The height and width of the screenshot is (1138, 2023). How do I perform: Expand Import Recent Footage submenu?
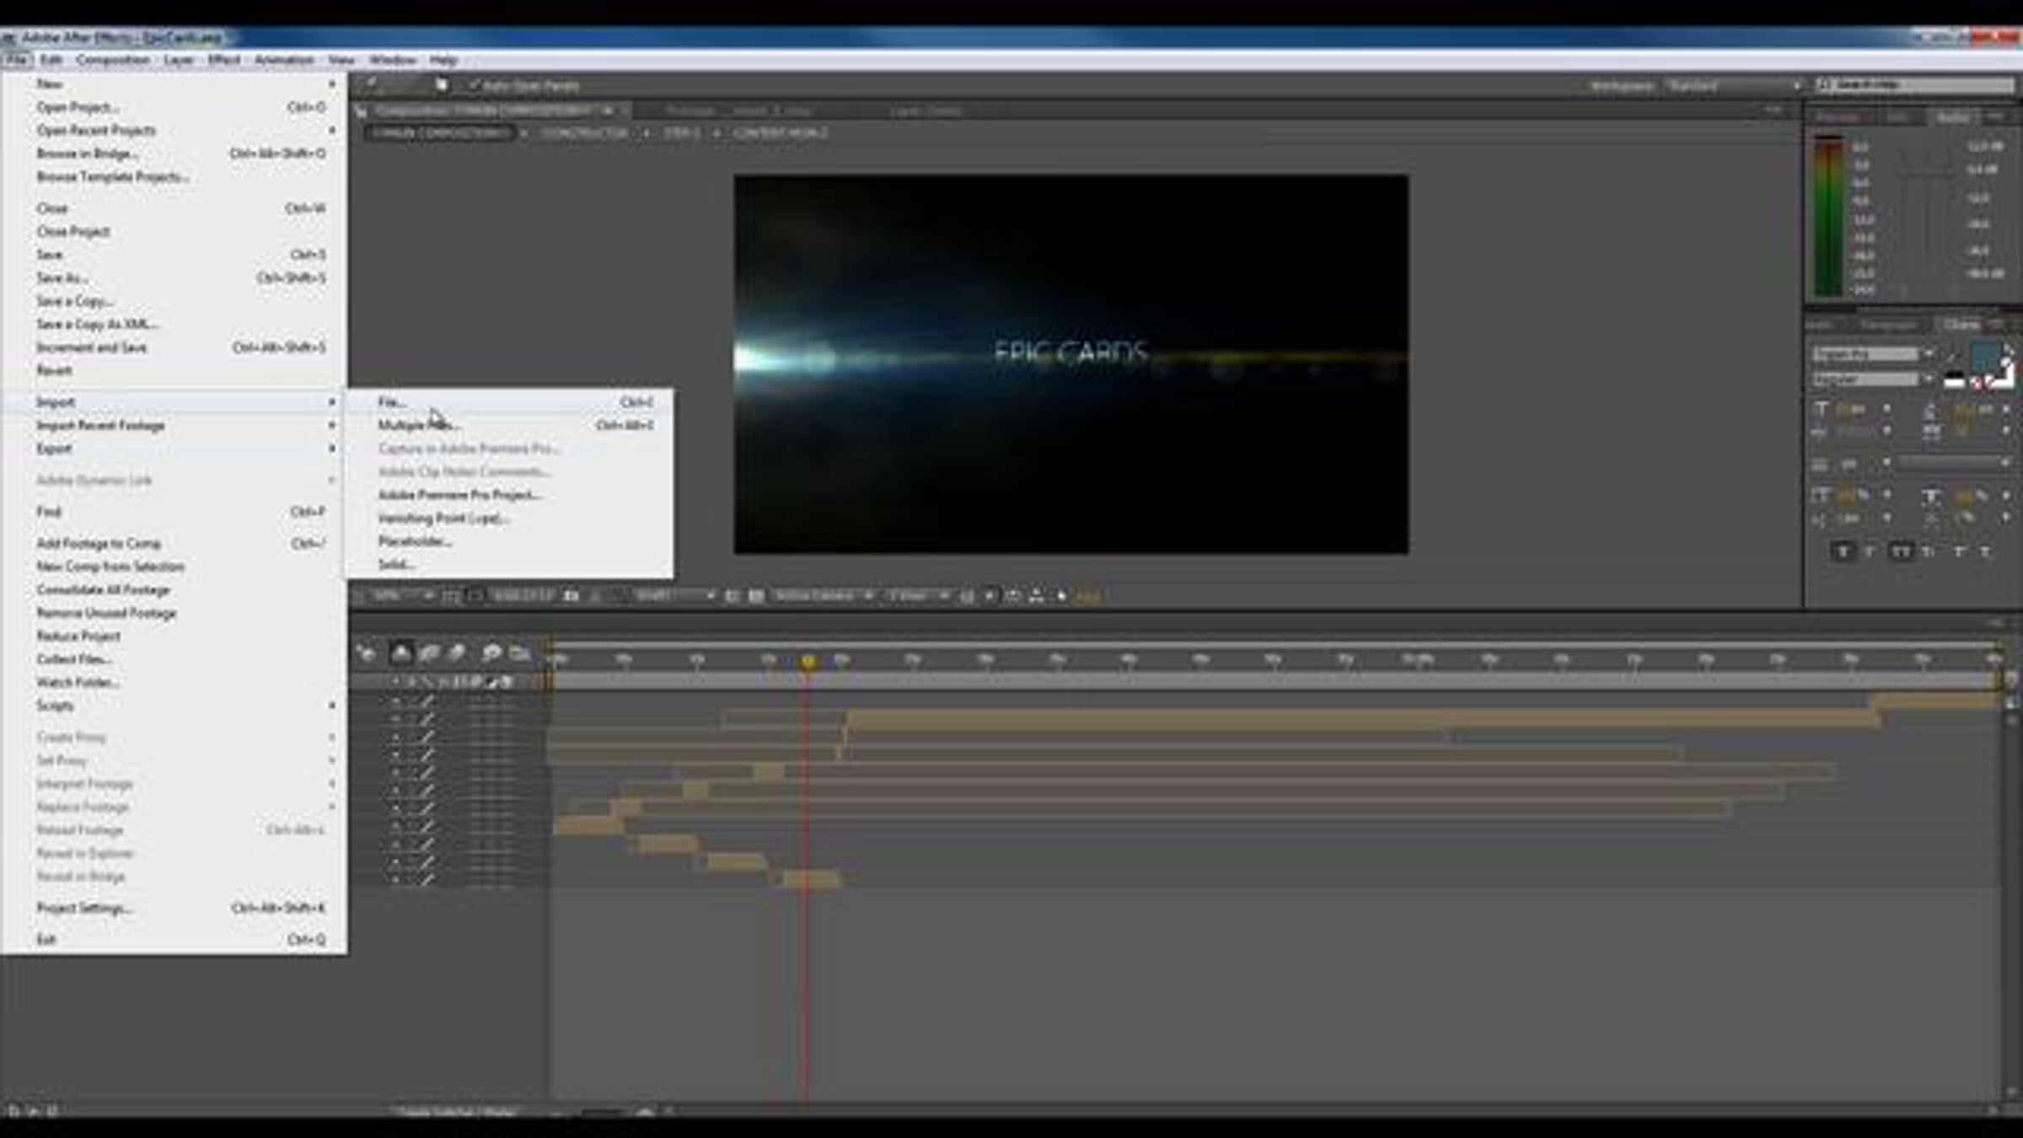(332, 425)
